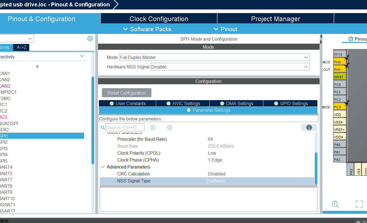Open the Project Manager tab
367x223 pixels.
pyautogui.click(x=275, y=19)
